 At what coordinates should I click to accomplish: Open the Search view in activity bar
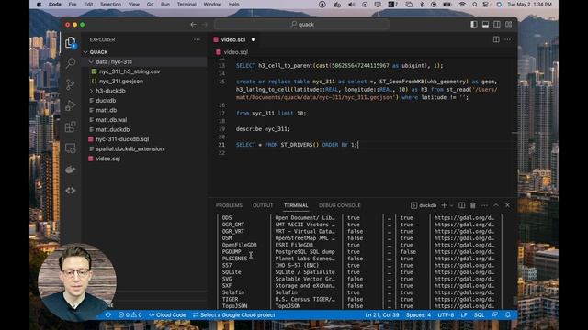71,63
